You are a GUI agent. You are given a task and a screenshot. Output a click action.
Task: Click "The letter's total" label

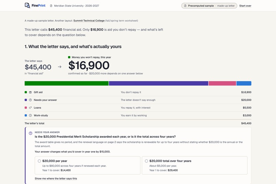[35, 123]
